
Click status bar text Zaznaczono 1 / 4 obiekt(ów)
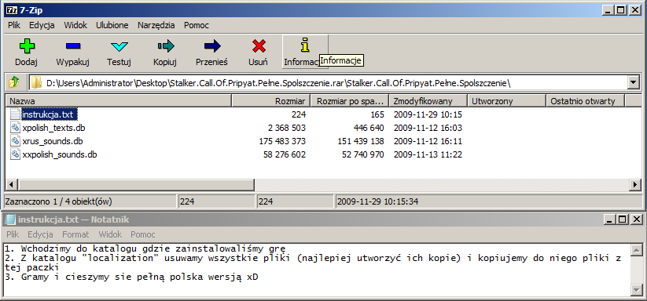pos(58,202)
